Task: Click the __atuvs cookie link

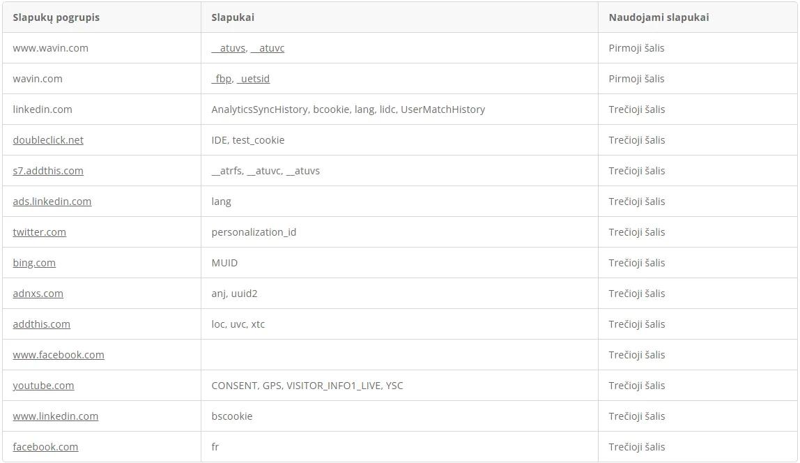Action: 229,48
